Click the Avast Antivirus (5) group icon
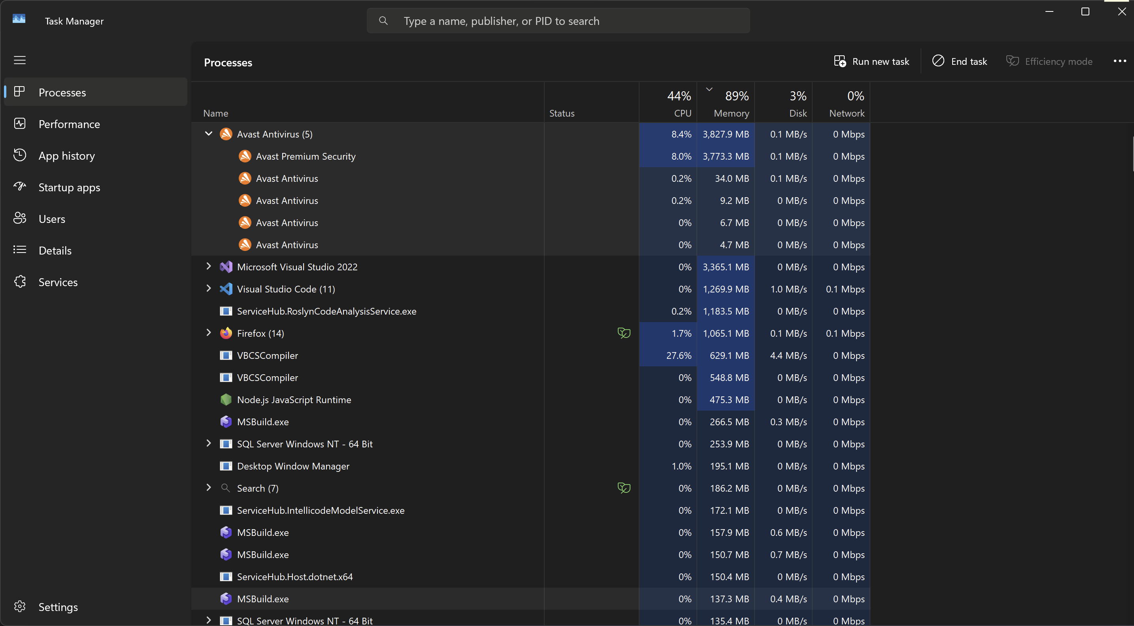Image resolution: width=1134 pixels, height=626 pixels. click(x=226, y=134)
